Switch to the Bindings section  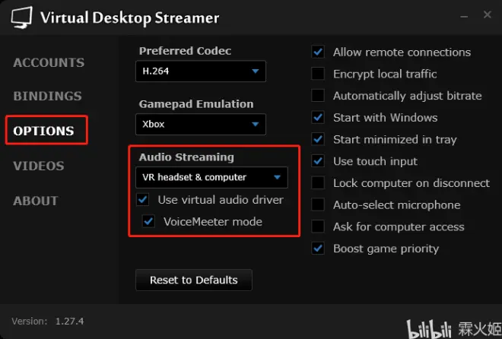(x=47, y=97)
